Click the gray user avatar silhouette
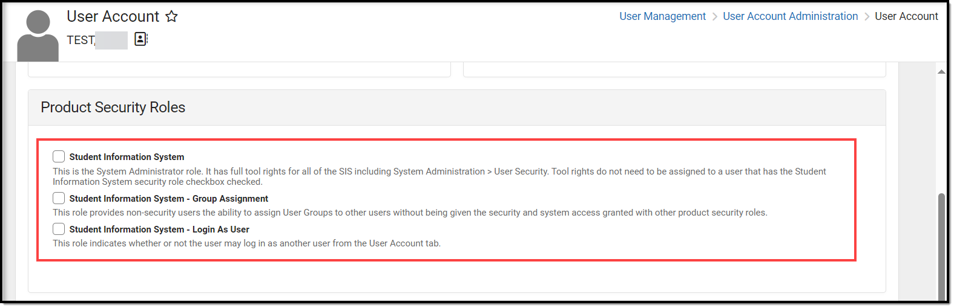 tap(38, 36)
